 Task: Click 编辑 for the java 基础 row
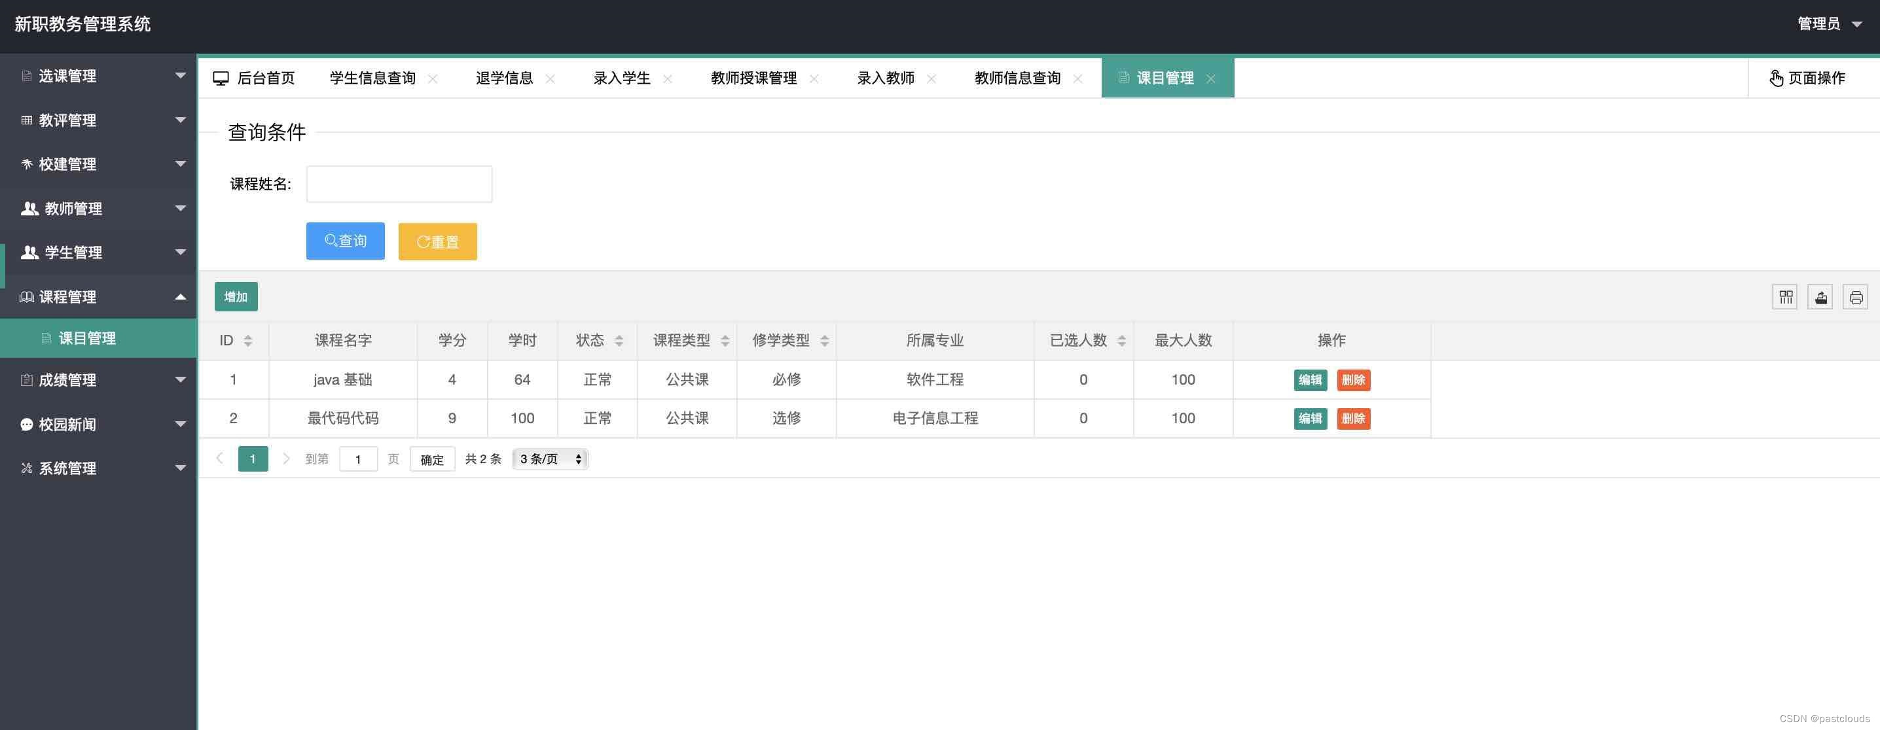click(x=1311, y=380)
